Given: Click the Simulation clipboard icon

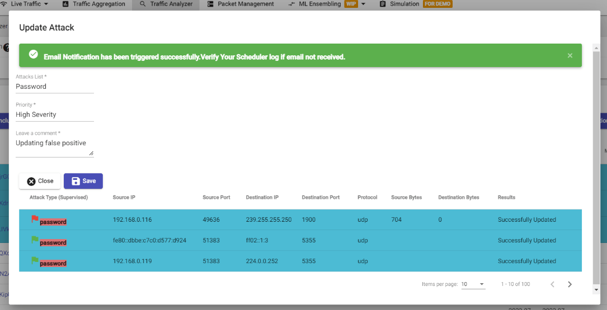Looking at the screenshot, I should coord(383,4).
